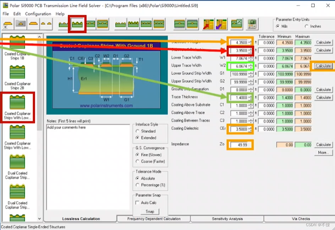Open the File menu

(6, 14)
